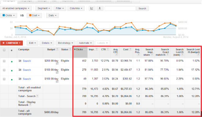The height and width of the screenshot is (117, 202).
Task: Open the Bid strategy dropdown
Action: tap(65, 43)
